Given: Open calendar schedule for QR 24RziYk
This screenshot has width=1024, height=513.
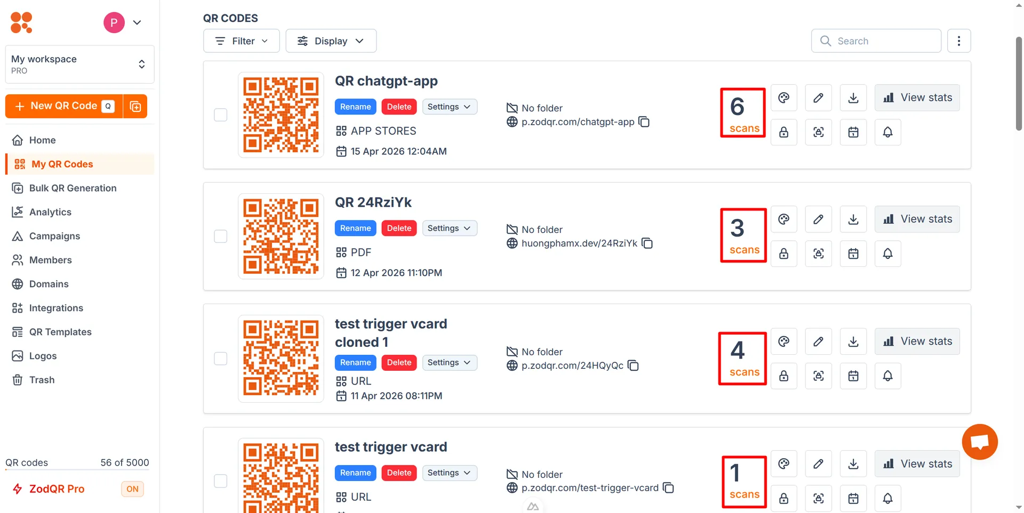Looking at the screenshot, I should [853, 254].
